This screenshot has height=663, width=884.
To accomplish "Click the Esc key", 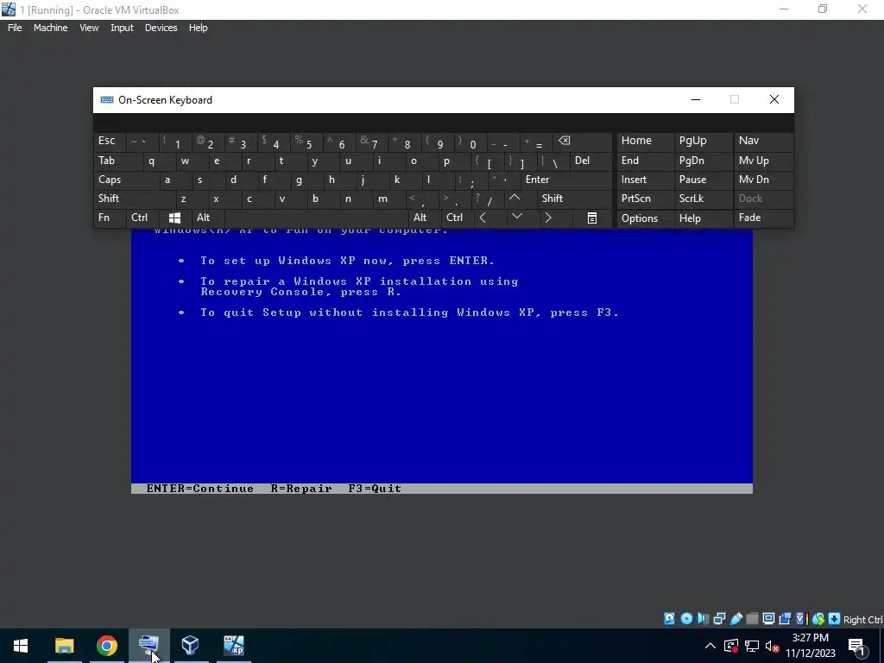I will point(110,141).
